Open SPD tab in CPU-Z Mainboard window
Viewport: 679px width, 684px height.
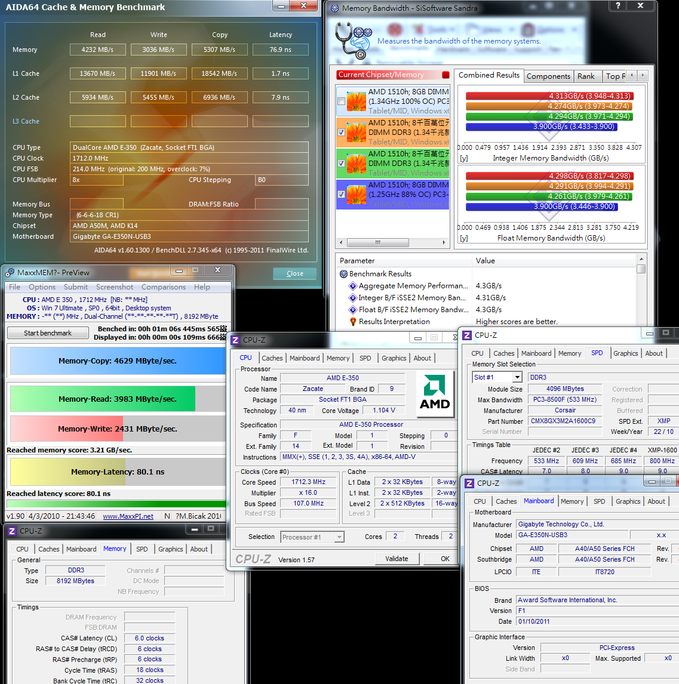tap(599, 501)
